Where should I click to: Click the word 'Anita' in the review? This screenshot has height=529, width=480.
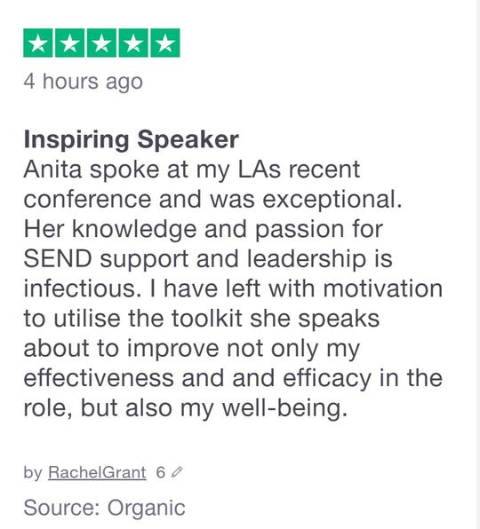coord(52,169)
